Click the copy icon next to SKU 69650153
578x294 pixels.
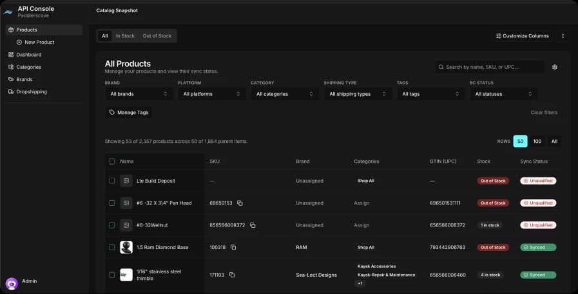click(240, 203)
